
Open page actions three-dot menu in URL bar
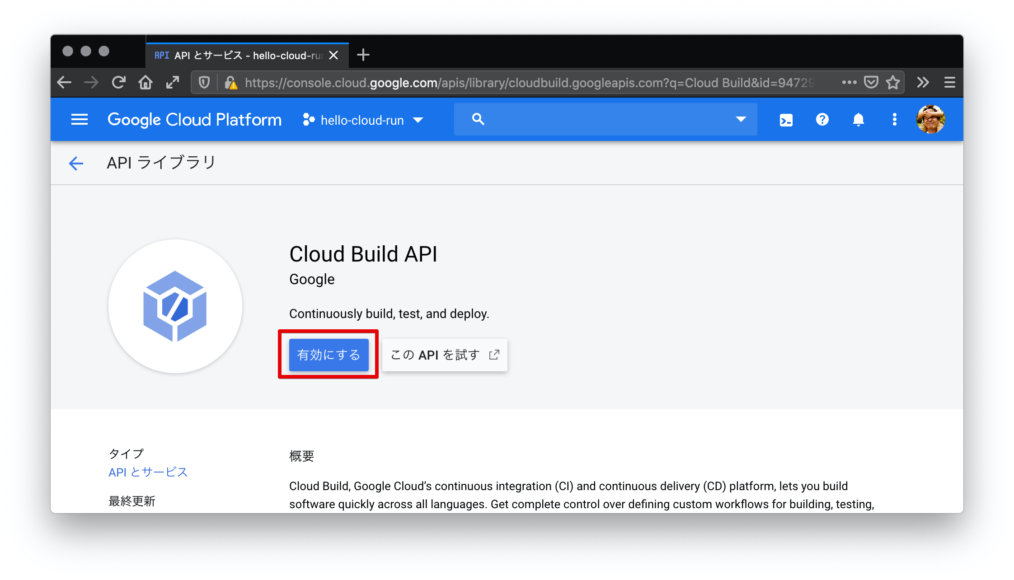pyautogui.click(x=849, y=82)
